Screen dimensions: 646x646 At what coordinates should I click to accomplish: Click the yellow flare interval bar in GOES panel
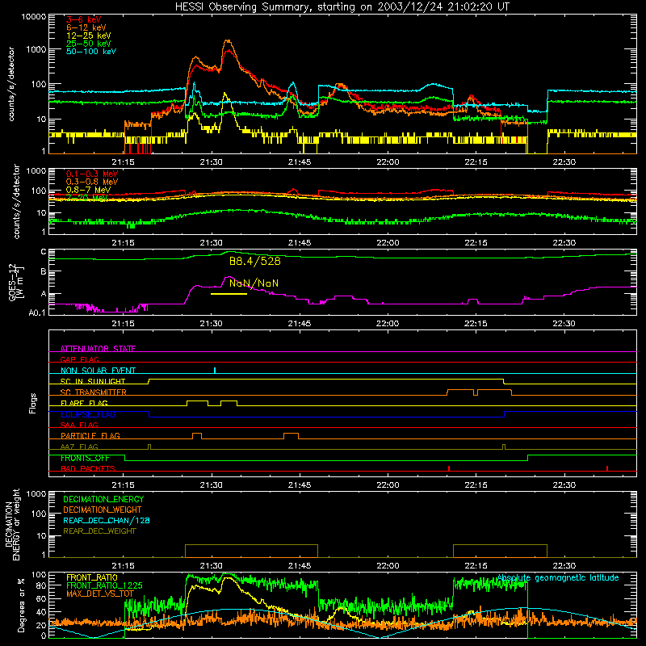(x=229, y=294)
